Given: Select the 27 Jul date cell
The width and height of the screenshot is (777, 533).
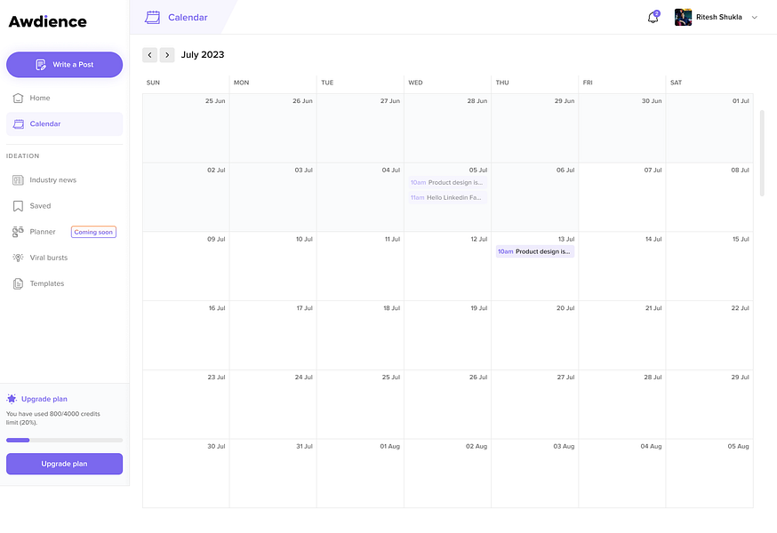Looking at the screenshot, I should click(534, 404).
